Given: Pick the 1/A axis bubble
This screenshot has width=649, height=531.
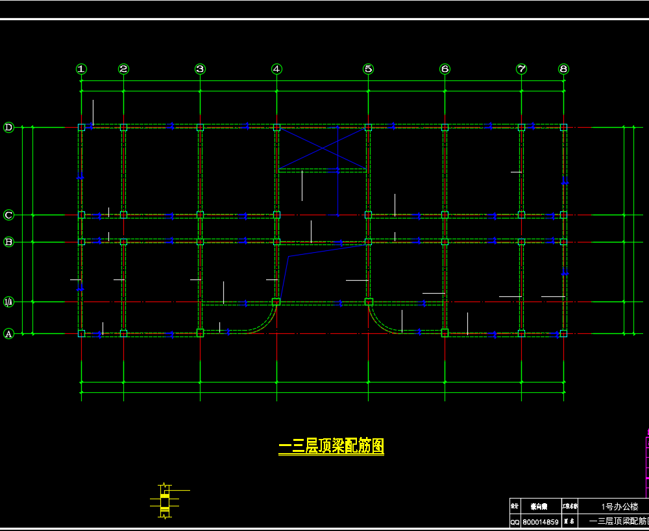Looking at the screenshot, I should tap(9, 301).
